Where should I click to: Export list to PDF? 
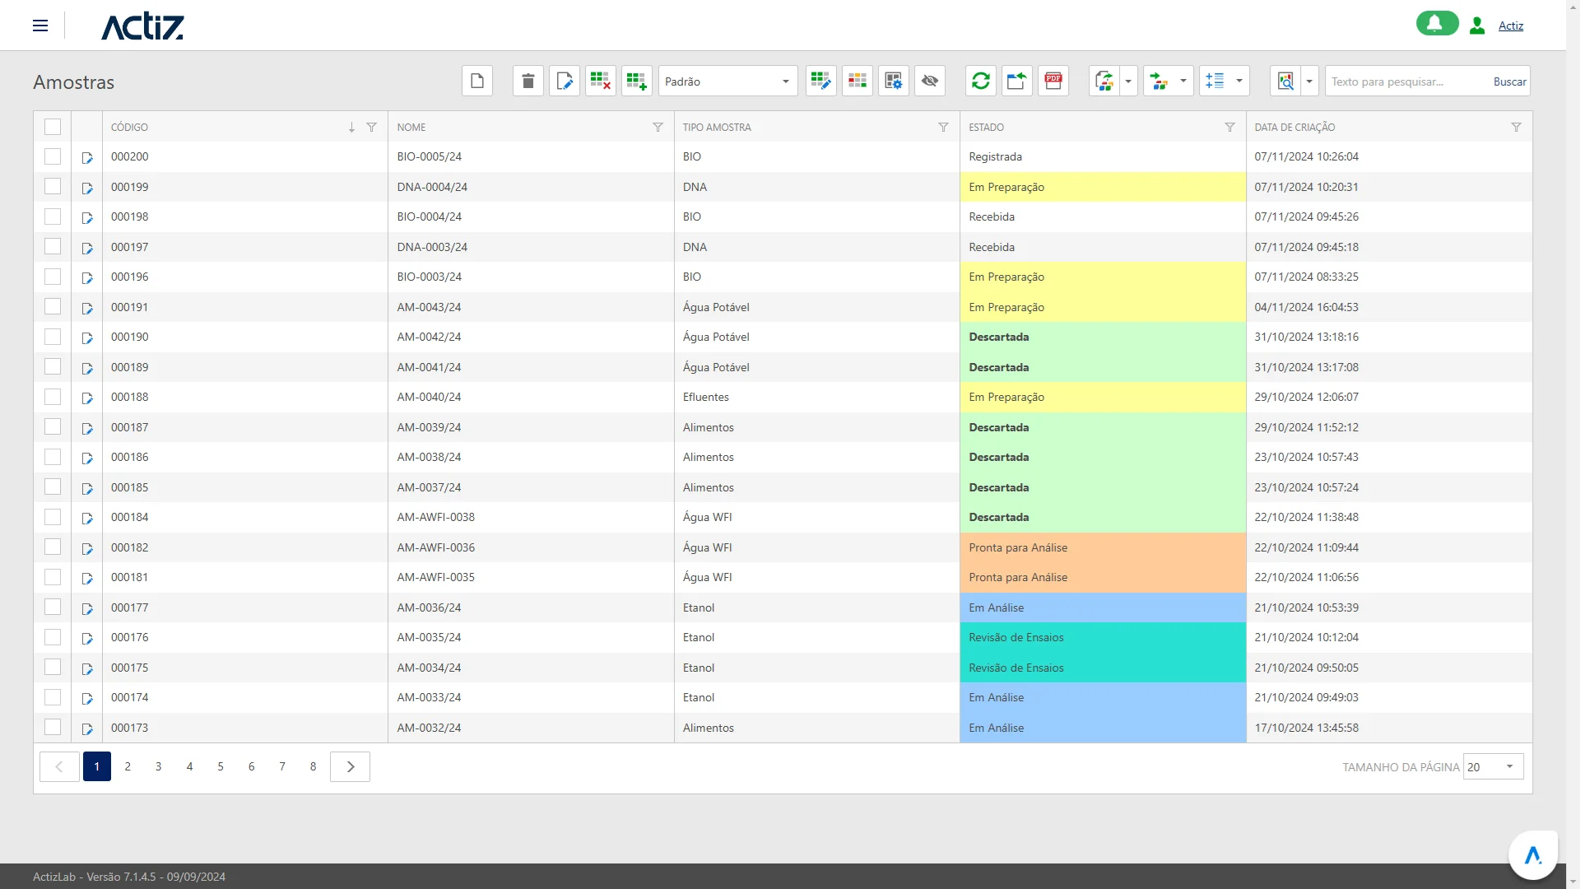point(1053,81)
